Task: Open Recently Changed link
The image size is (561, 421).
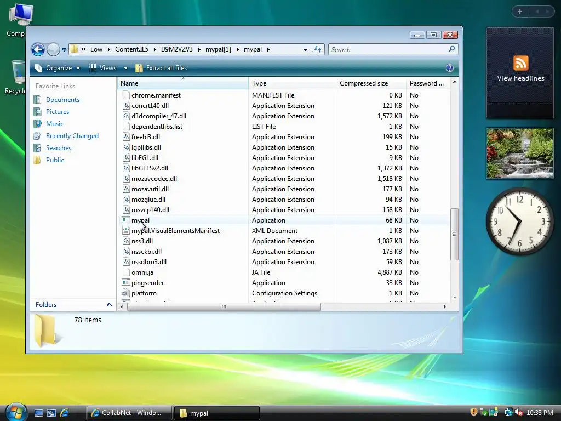Action: point(72,136)
